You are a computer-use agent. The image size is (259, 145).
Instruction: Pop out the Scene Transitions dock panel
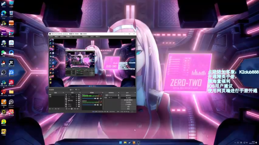coord(118,93)
